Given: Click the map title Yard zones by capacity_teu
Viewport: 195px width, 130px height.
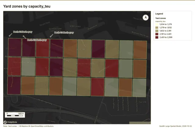Looking at the screenshot, I should coord(27,6).
